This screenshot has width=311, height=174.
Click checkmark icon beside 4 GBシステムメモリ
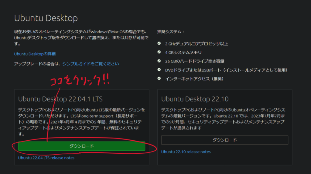click(x=159, y=52)
